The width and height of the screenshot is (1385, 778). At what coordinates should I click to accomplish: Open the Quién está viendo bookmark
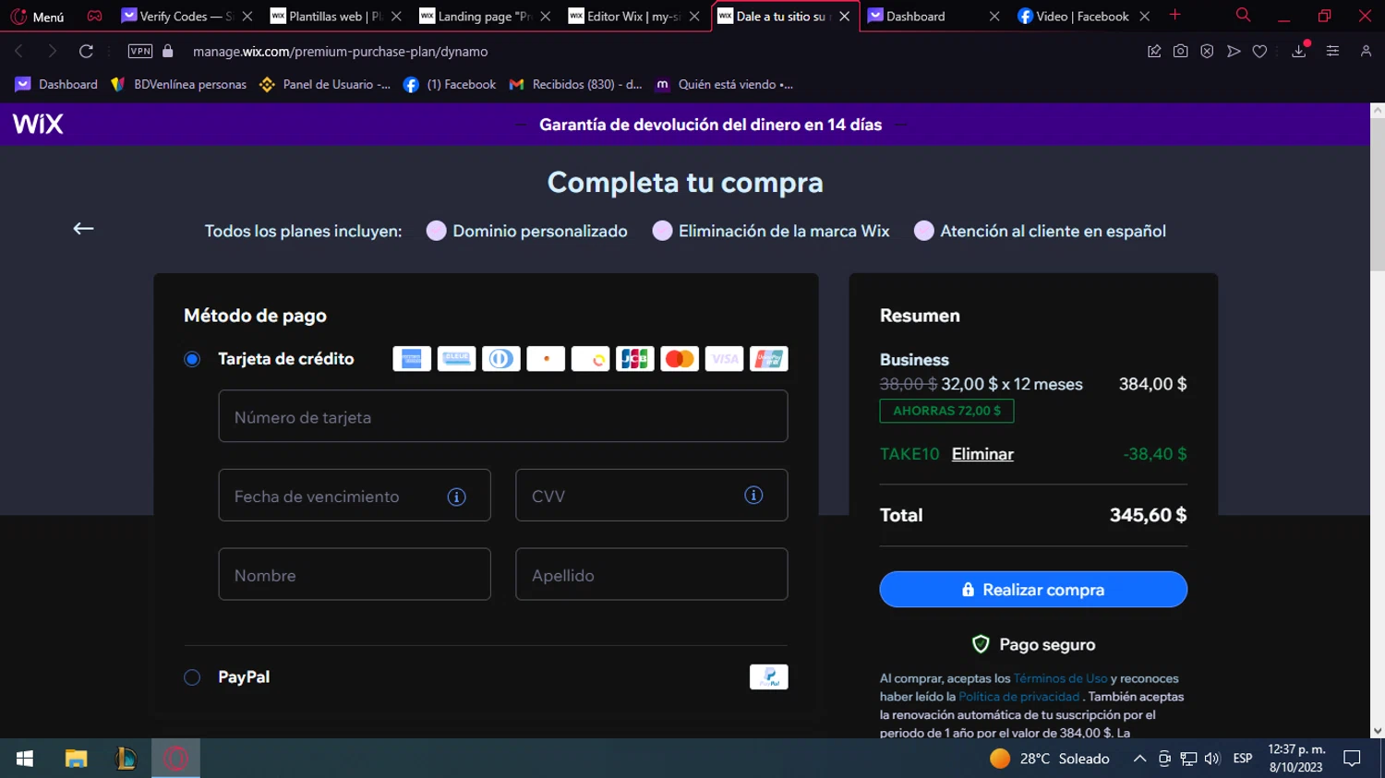pos(724,84)
